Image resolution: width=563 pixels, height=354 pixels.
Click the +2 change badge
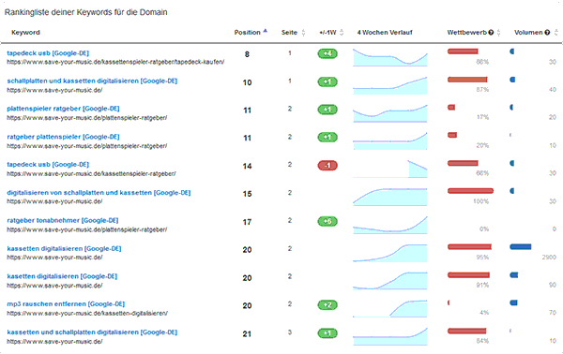coord(327,305)
